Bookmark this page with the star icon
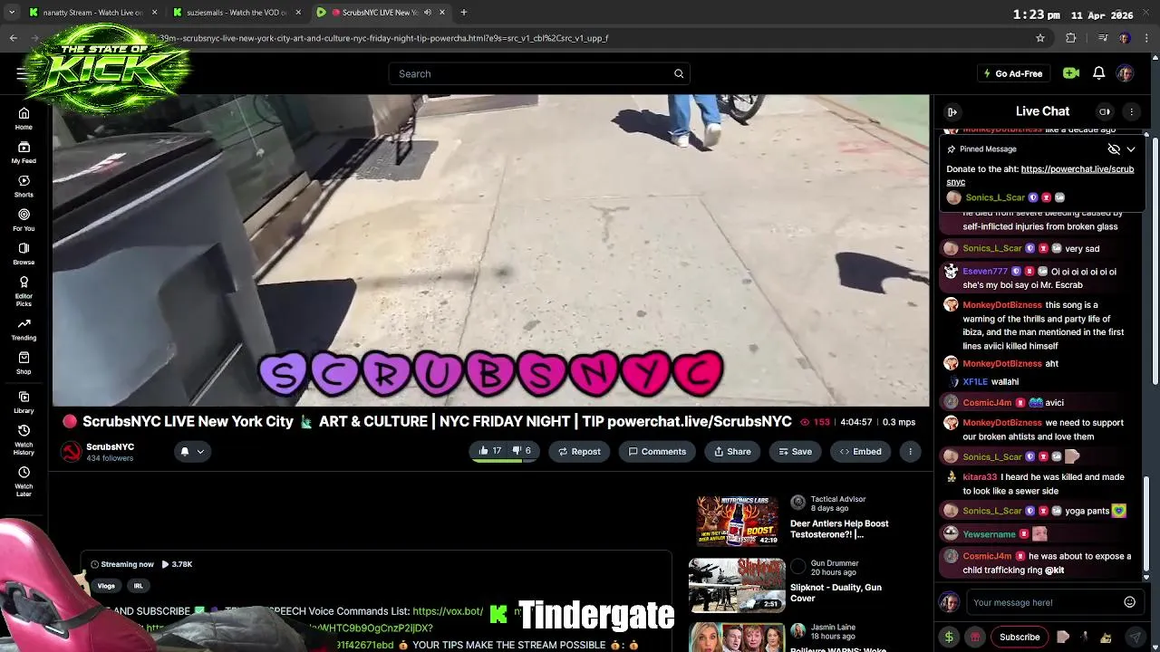 pos(1040,38)
